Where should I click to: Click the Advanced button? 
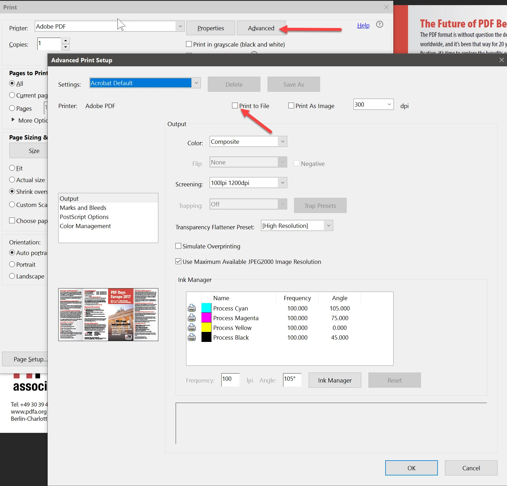pos(261,28)
